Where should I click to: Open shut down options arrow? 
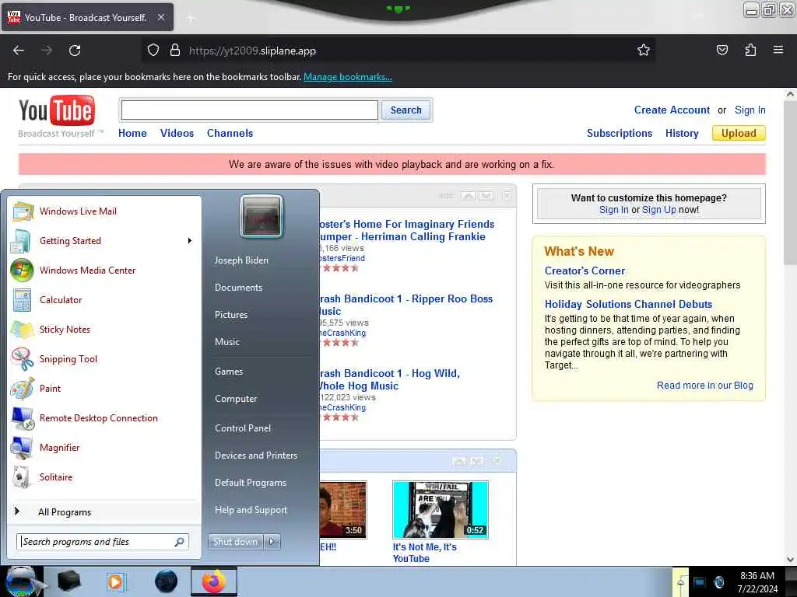[x=272, y=542]
